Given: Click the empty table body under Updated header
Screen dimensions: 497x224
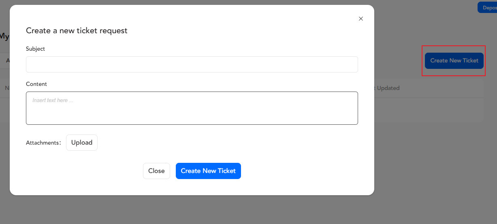Looking at the screenshot, I should 425,109.
